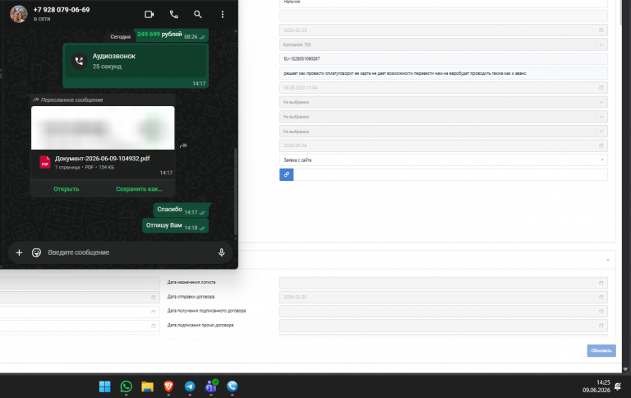The width and height of the screenshot is (631, 398).
Task: Open calendar for the 08.06.2026 11:04 field
Action: (x=601, y=87)
